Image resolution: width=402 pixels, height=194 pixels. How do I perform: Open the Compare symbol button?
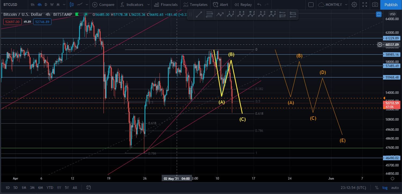point(103,5)
